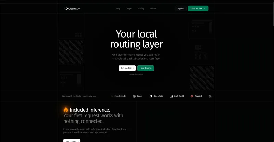Click the red Raycast icon
This screenshot has height=142, width=274.
tap(192, 96)
